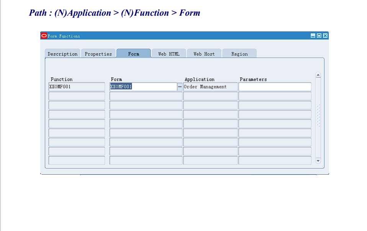The width and height of the screenshot is (367, 231).
Task: Click the "Form Functions" window title text
Action: pyautogui.click(x=64, y=36)
